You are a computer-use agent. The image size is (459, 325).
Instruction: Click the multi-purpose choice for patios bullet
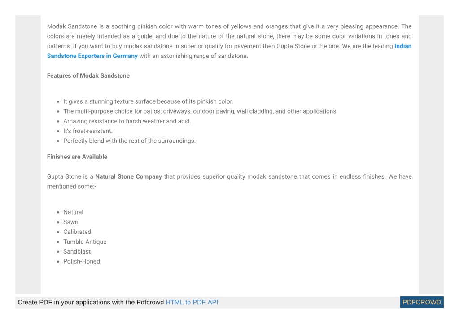(201, 111)
